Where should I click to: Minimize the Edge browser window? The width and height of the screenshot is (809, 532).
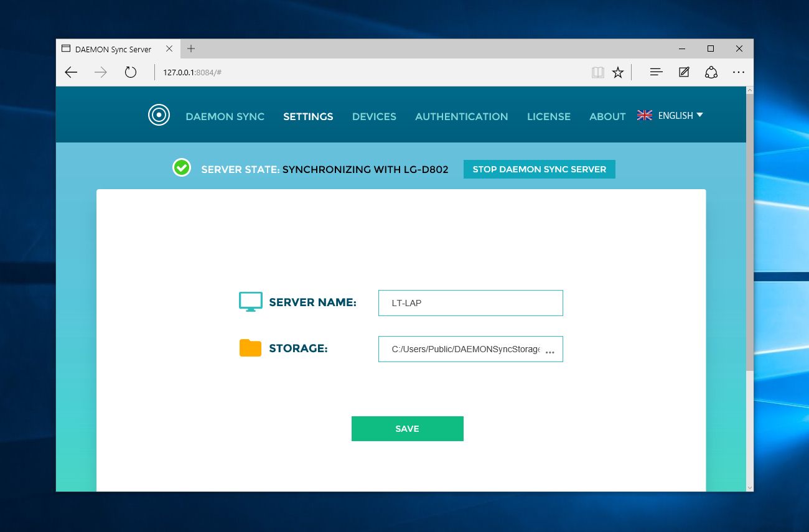click(682, 49)
